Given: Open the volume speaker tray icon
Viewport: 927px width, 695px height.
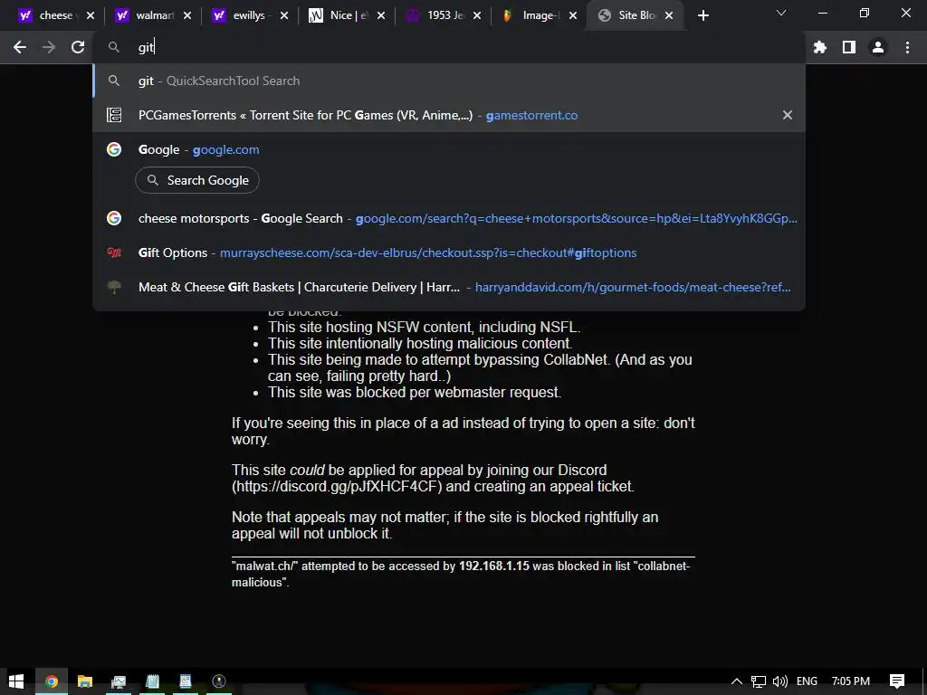Looking at the screenshot, I should pos(779,681).
